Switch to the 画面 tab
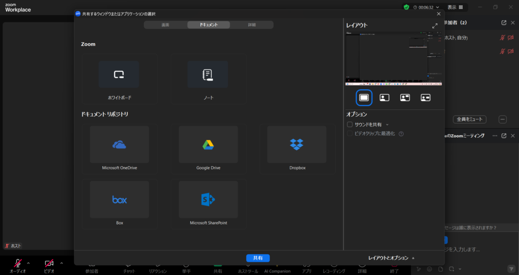Image resolution: width=519 pixels, height=275 pixels. (x=165, y=25)
